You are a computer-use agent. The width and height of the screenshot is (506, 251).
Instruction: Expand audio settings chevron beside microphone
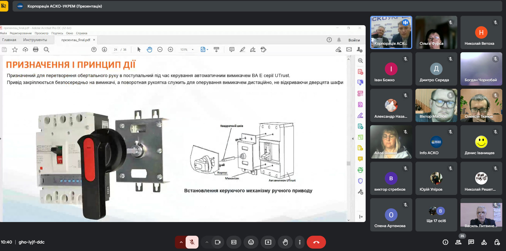click(x=181, y=242)
